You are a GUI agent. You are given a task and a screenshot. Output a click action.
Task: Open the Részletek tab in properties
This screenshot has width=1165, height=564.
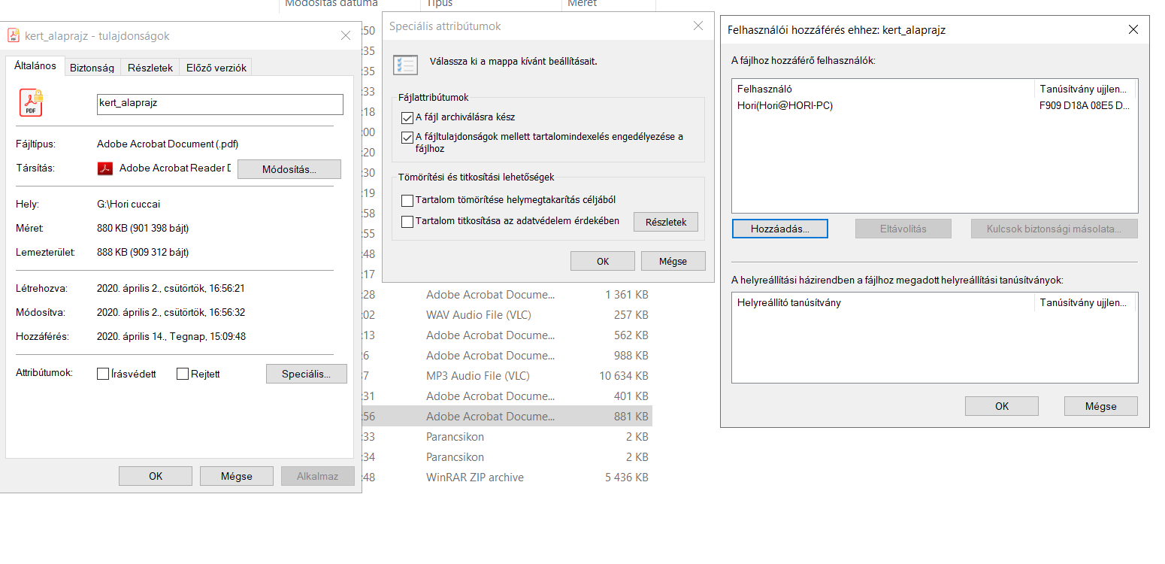click(x=150, y=68)
